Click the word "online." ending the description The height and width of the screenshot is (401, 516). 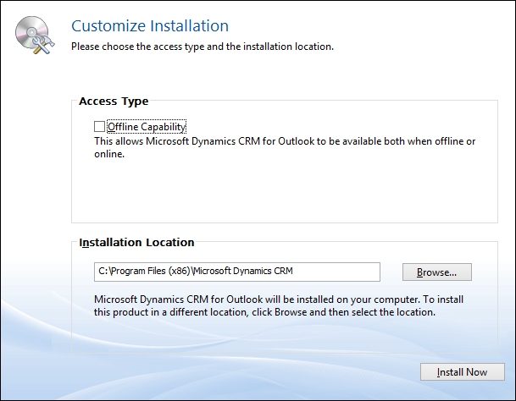[109, 154]
